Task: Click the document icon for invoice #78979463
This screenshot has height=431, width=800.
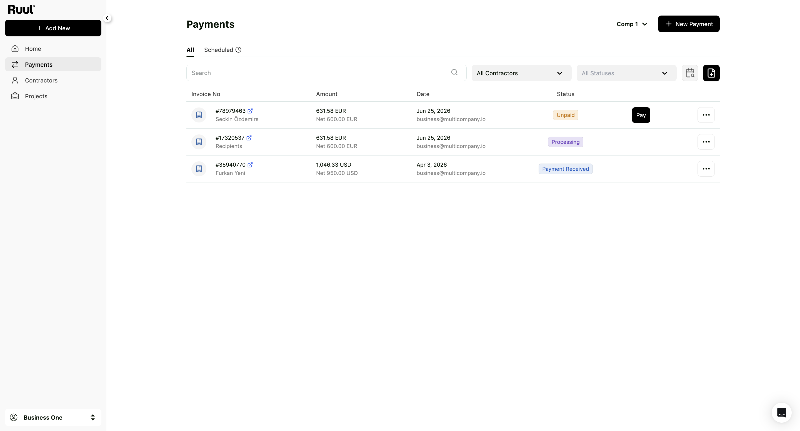Action: [199, 115]
